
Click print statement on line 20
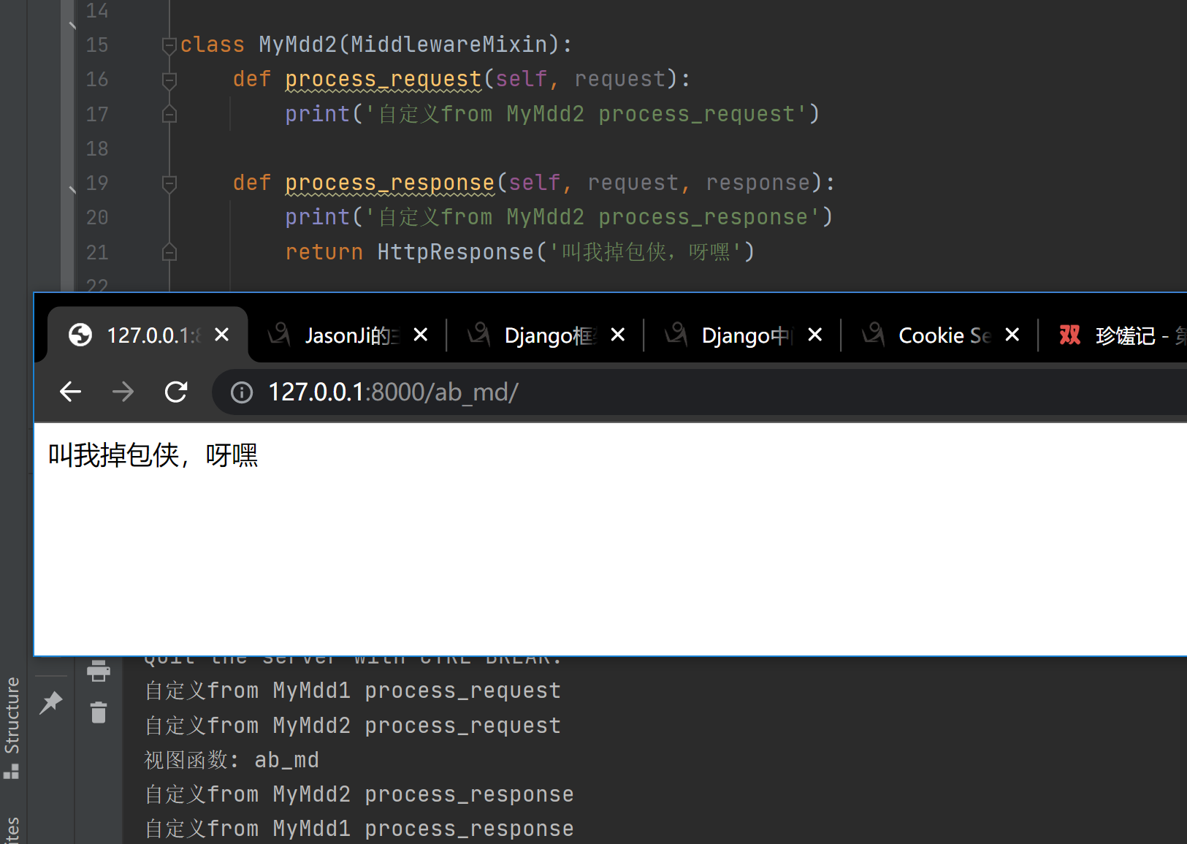(560, 217)
